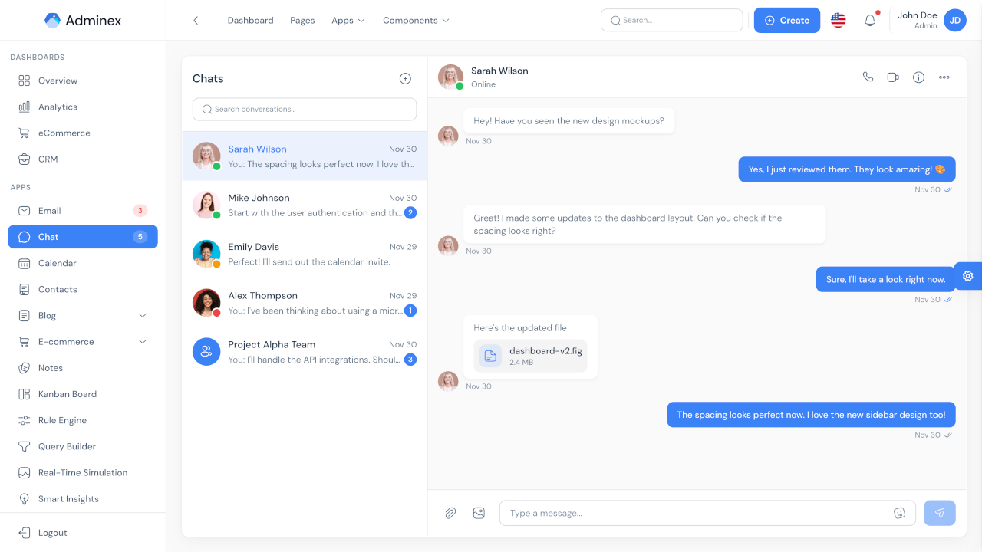Image resolution: width=982 pixels, height=552 pixels.
Task: Attach a file with paperclip icon
Action: pyautogui.click(x=450, y=513)
